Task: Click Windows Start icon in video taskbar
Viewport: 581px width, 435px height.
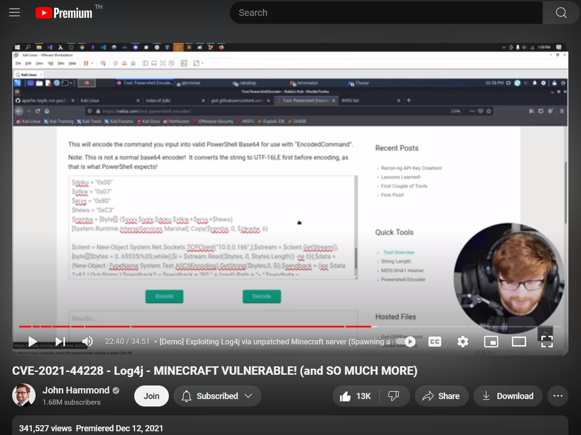Action: pos(17,47)
